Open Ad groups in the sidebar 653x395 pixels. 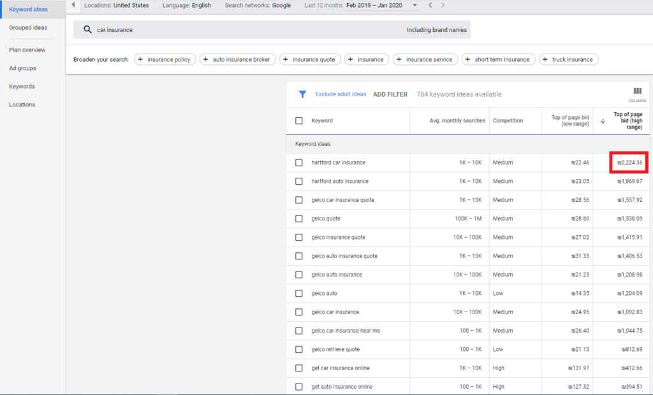22,68
